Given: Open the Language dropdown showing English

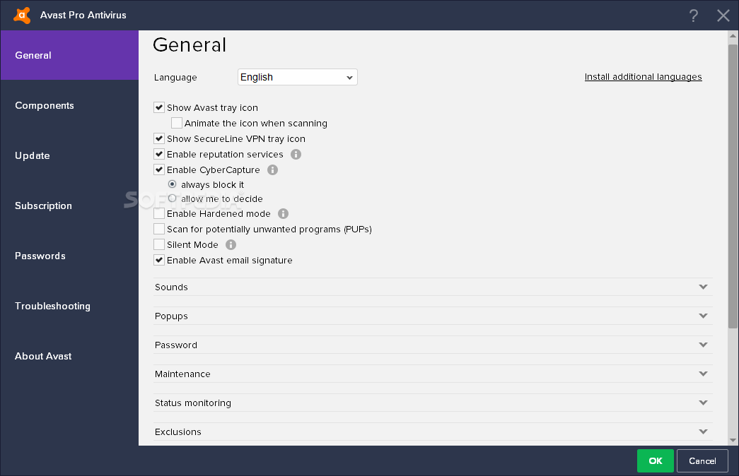Looking at the screenshot, I should (298, 77).
